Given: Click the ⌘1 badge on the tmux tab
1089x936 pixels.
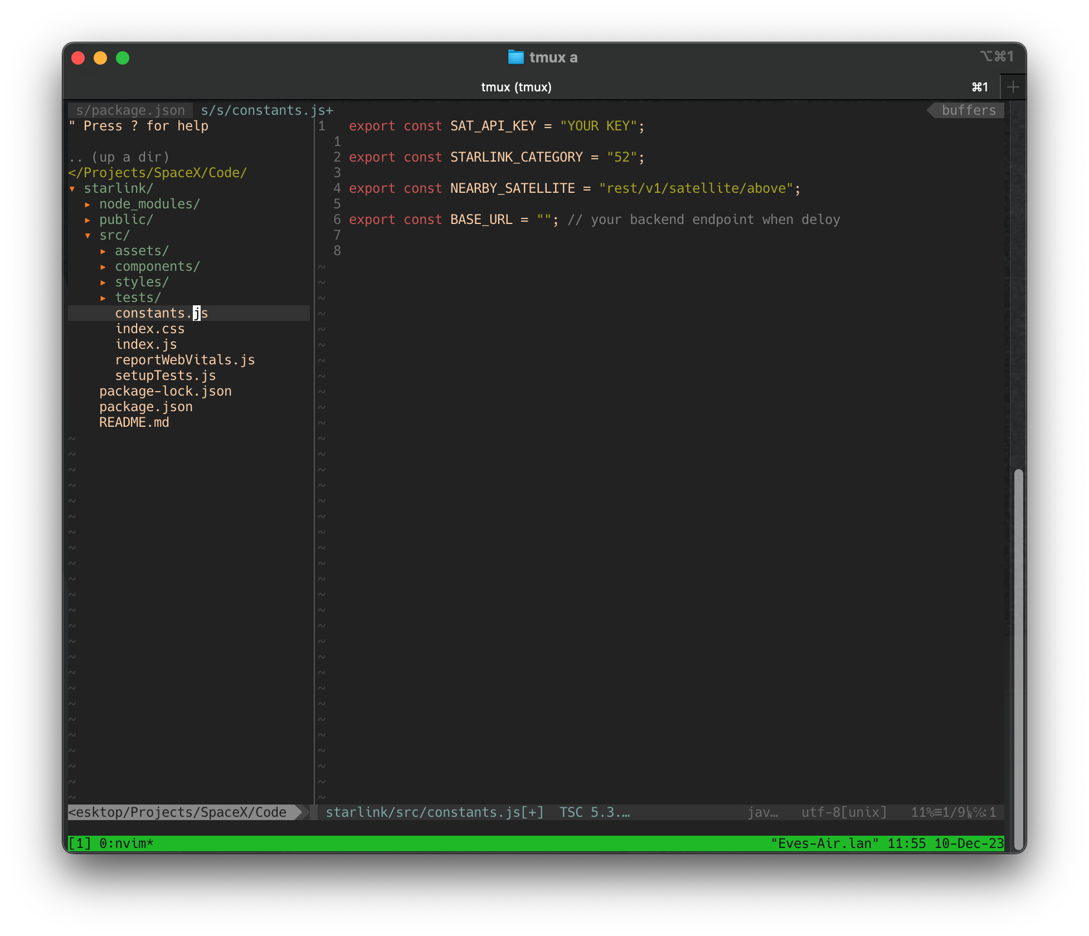Looking at the screenshot, I should [x=979, y=87].
